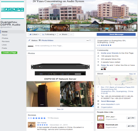Open Reviews in the sidebar
Image resolution: width=138 pixels, height=131 pixels.
tap(6, 41)
